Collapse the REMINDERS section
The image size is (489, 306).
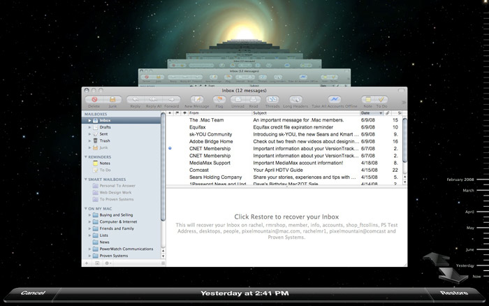tap(85, 157)
